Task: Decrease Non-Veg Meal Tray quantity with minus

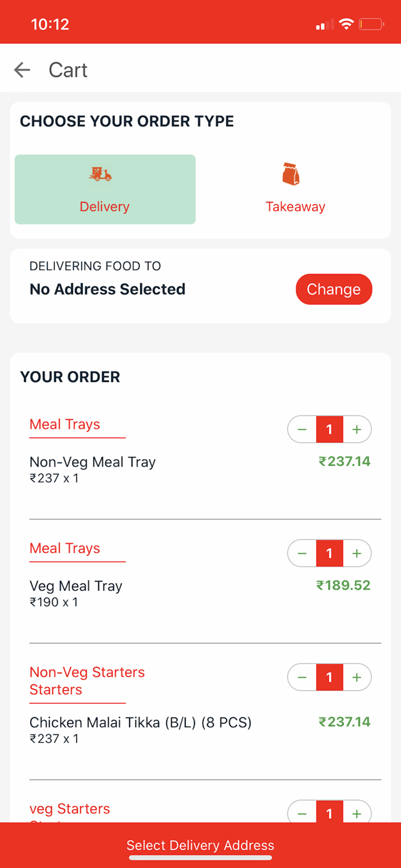Action: pyautogui.click(x=302, y=429)
